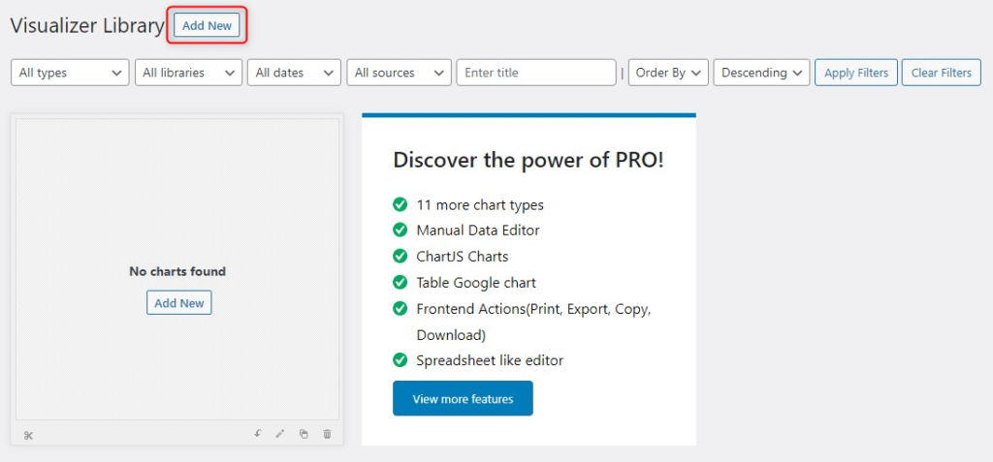Image resolution: width=993 pixels, height=462 pixels.
Task: Click the scissors shortcode icon on chart card
Action: coord(28,435)
